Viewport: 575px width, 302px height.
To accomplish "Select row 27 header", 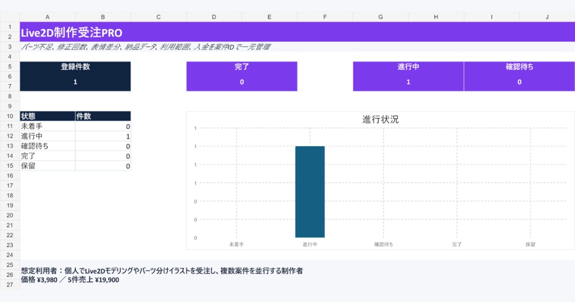I will pyautogui.click(x=10, y=285).
